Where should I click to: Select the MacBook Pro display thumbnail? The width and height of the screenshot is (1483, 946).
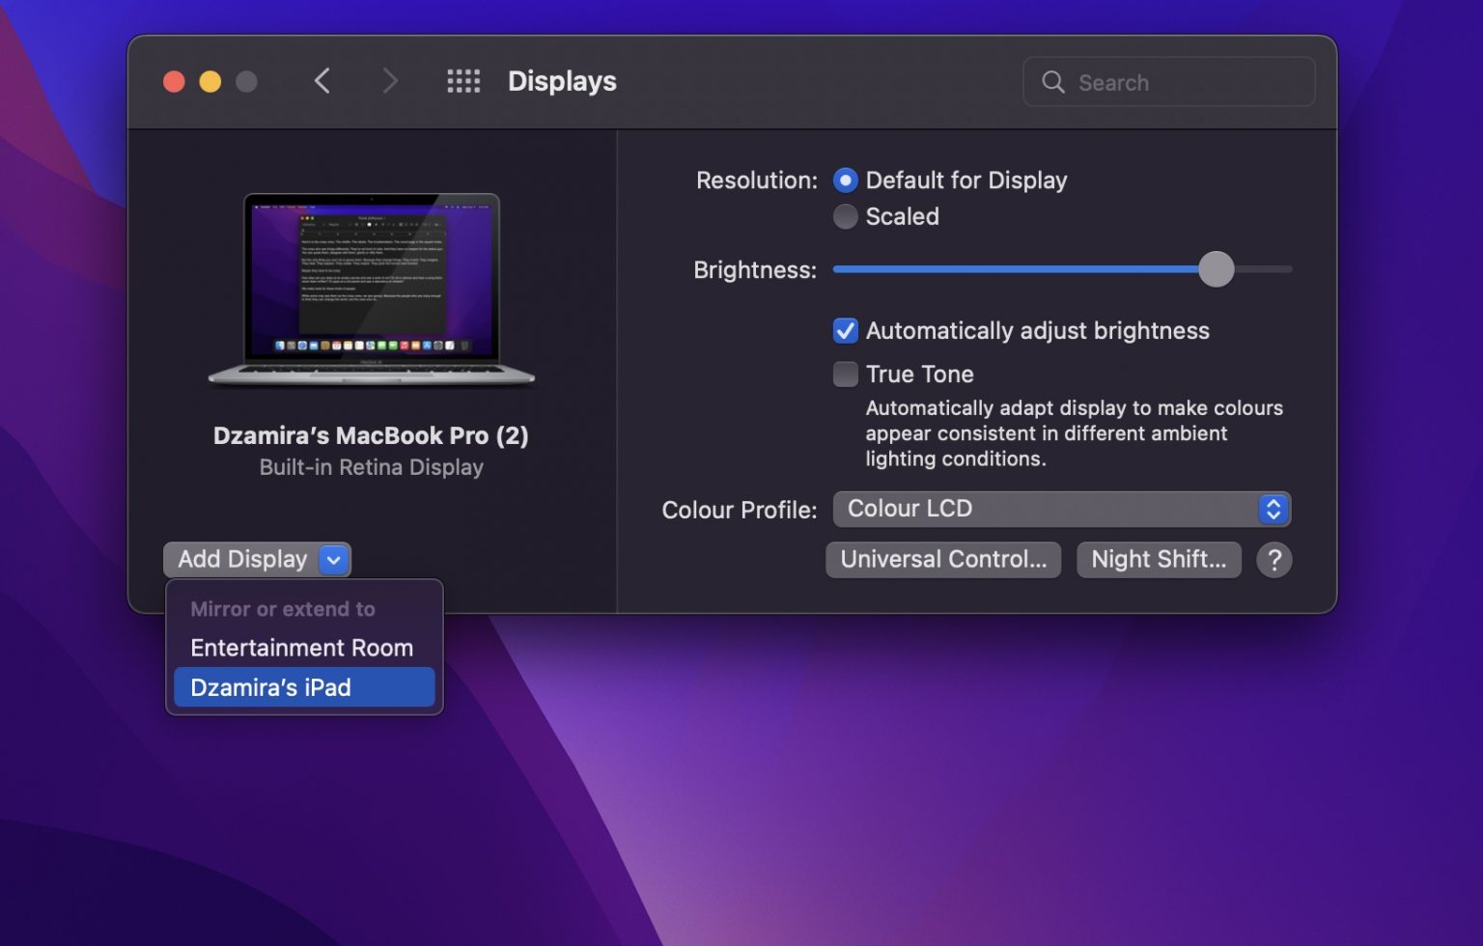click(x=372, y=285)
